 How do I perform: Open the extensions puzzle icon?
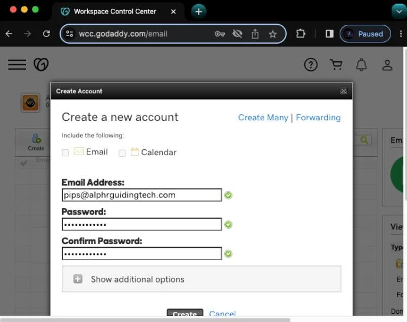click(301, 34)
